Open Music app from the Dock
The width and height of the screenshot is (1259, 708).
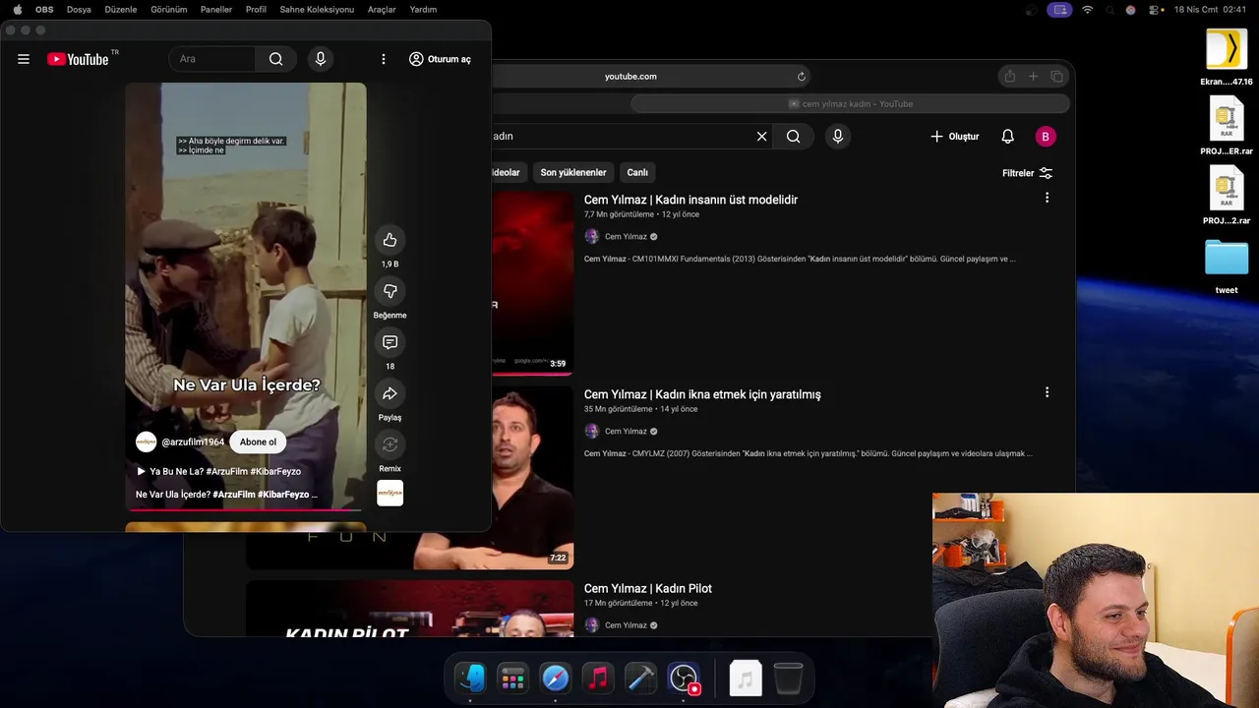[598, 678]
